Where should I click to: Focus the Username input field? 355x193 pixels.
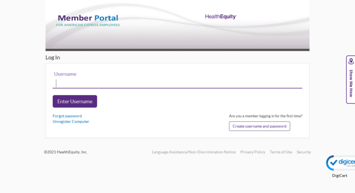click(x=177, y=83)
